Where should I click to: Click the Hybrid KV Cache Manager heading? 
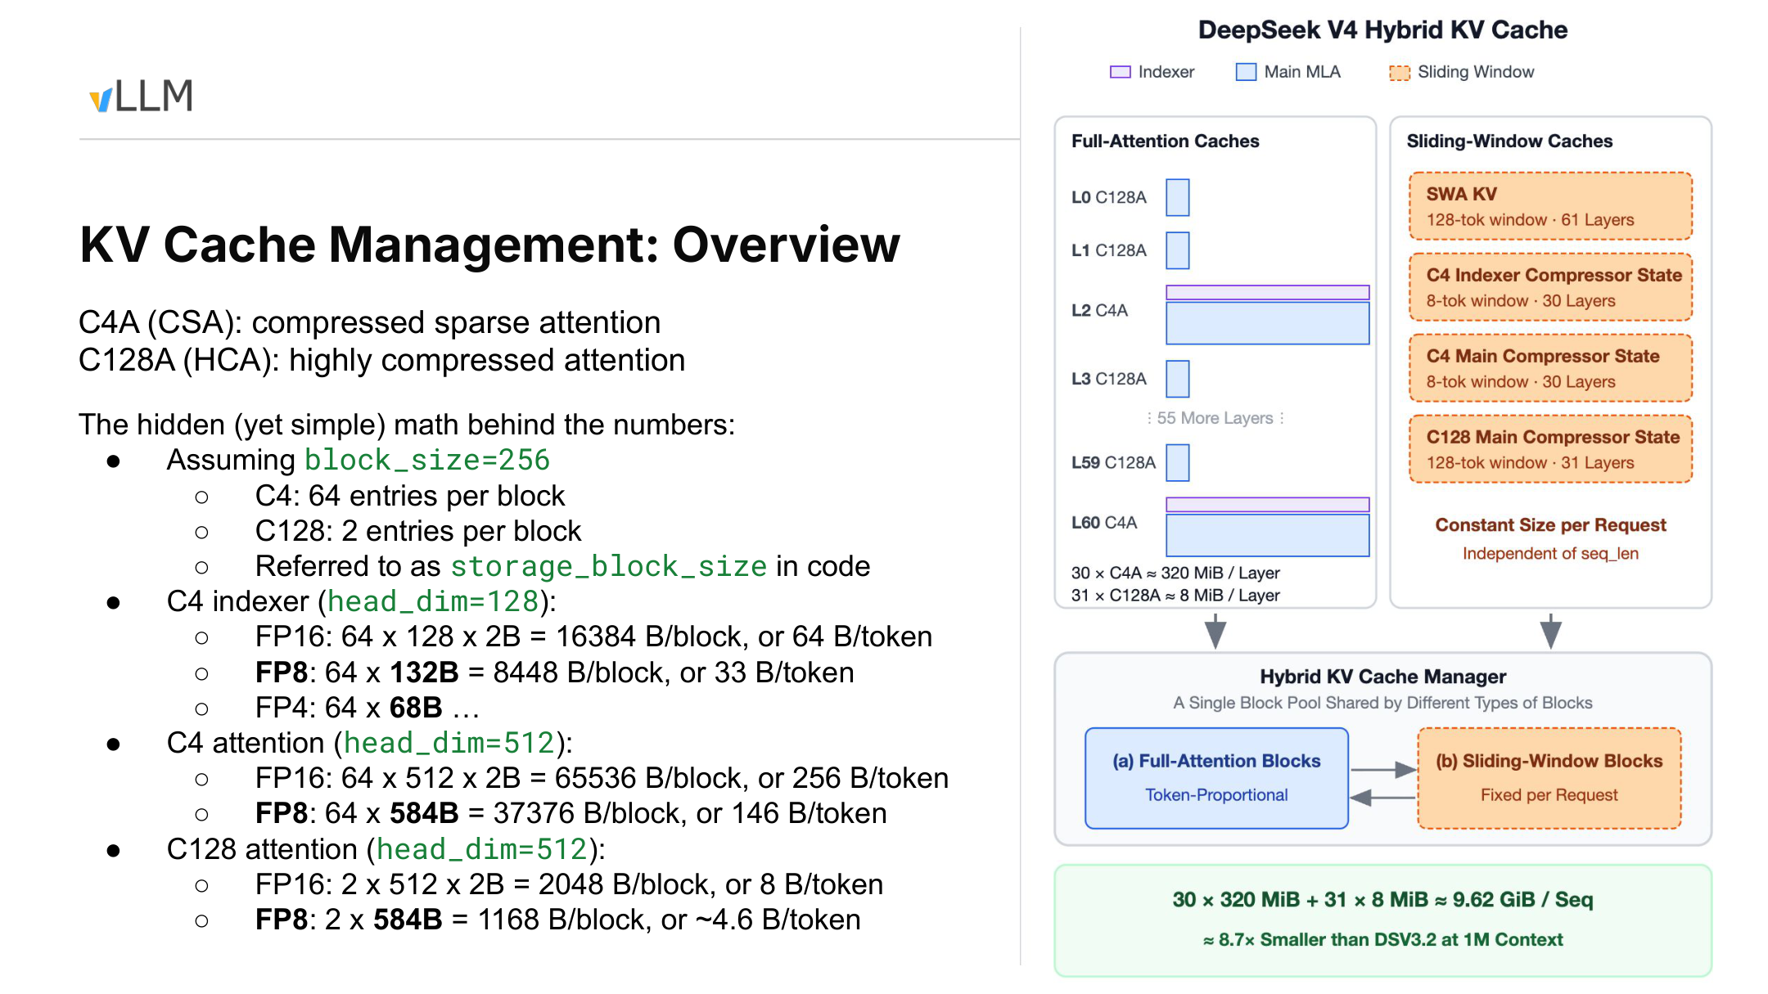pos(1382,677)
